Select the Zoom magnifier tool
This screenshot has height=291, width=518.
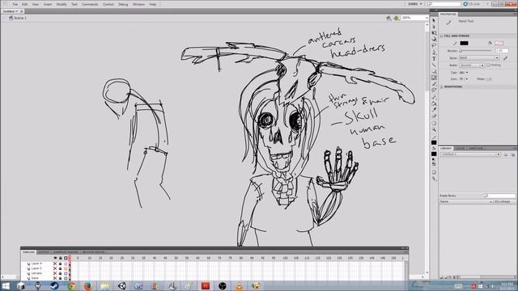point(434,129)
